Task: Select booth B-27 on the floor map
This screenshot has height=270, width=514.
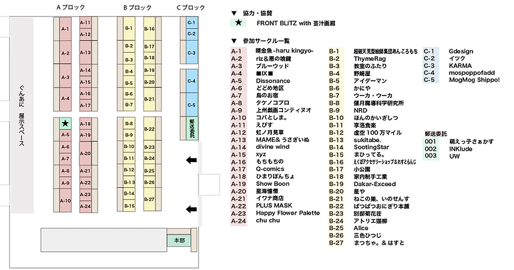Action: pyautogui.click(x=149, y=199)
